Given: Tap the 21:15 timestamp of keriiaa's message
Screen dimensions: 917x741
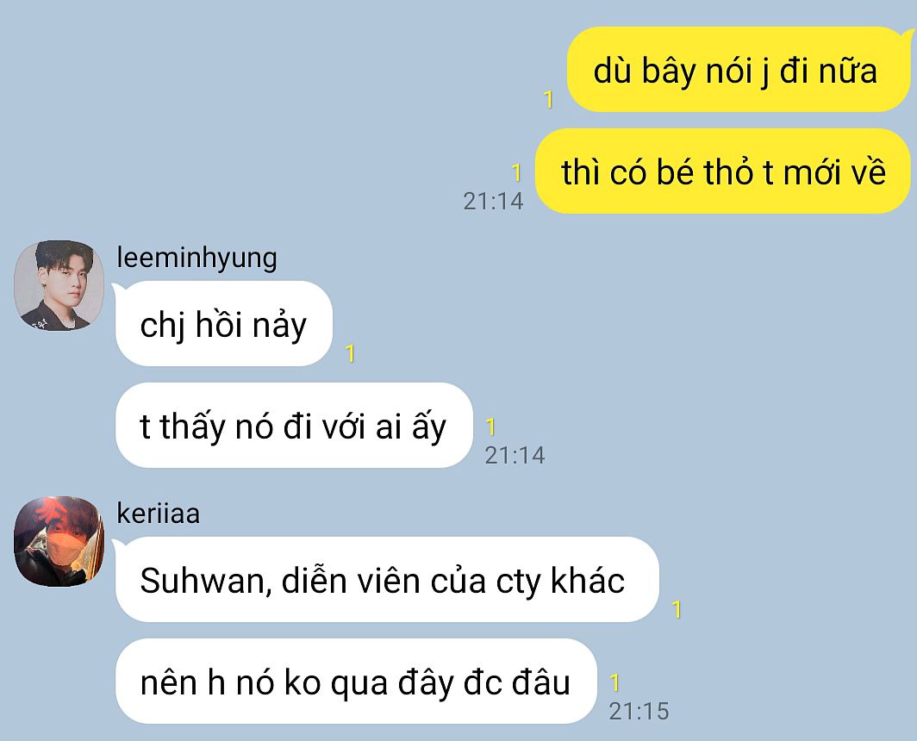Looking at the screenshot, I should 639,711.
